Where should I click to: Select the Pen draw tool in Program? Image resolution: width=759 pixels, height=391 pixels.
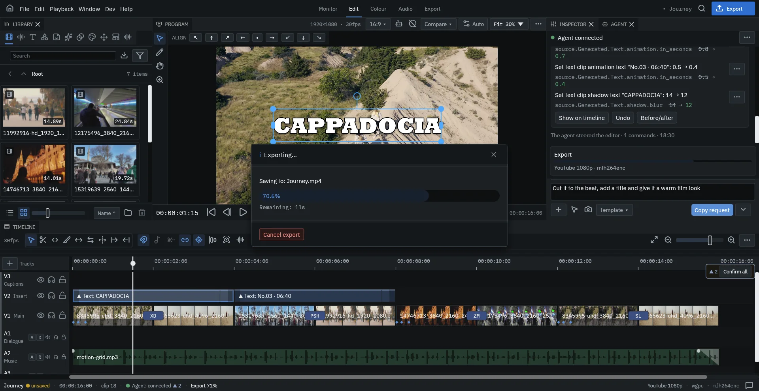pos(160,52)
